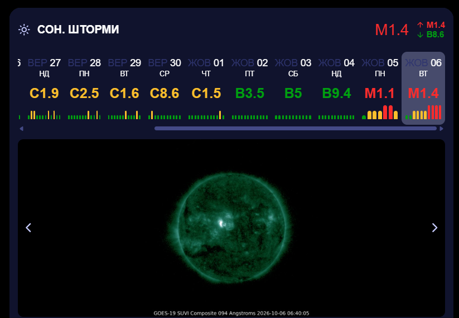Click the bar chart under ЖОВ 05
459x318 pixels.
coord(380,112)
